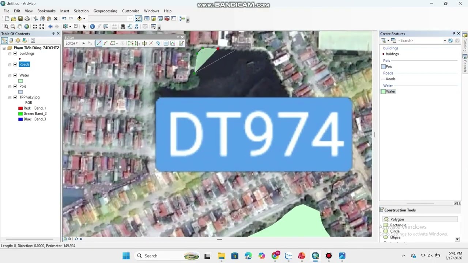The width and height of the screenshot is (468, 263).
Task: Collapse the Pois layer legend
Action: [10, 86]
